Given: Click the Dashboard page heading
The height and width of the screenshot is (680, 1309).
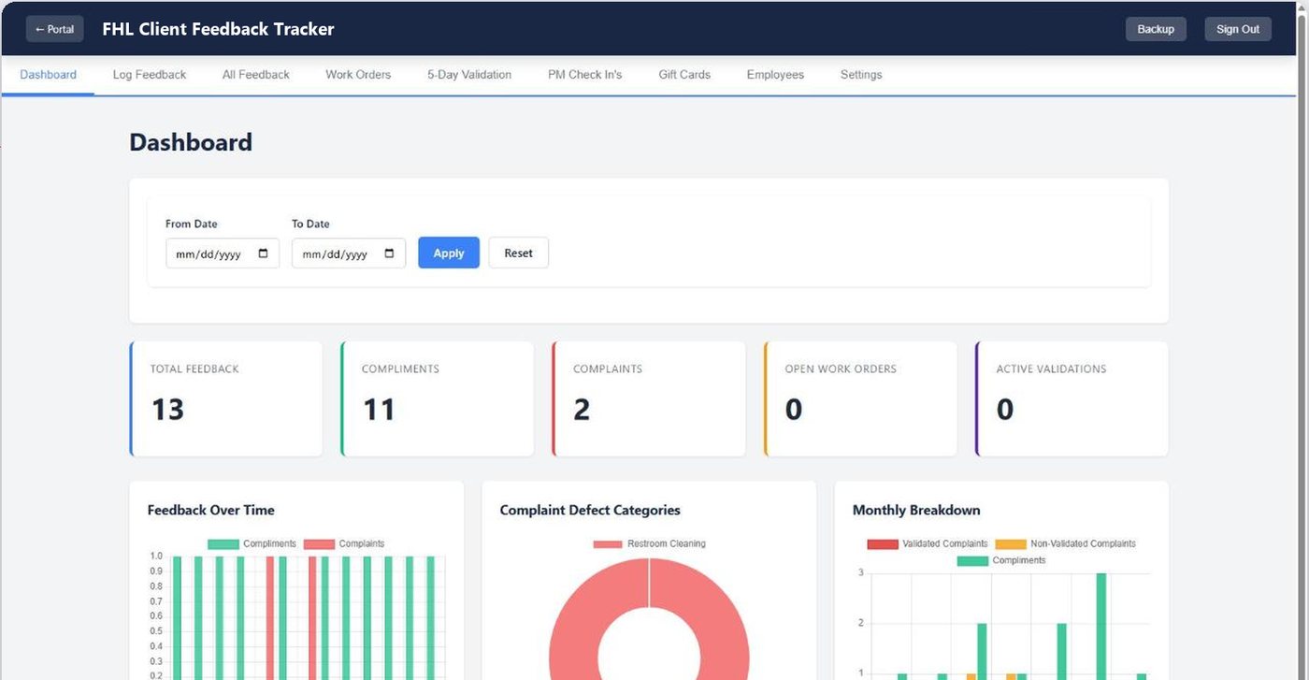Looking at the screenshot, I should [x=191, y=142].
